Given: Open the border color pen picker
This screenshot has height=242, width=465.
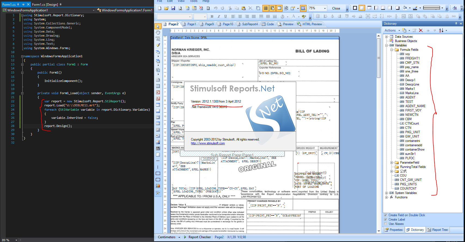Looking at the screenshot, I should [415, 8].
